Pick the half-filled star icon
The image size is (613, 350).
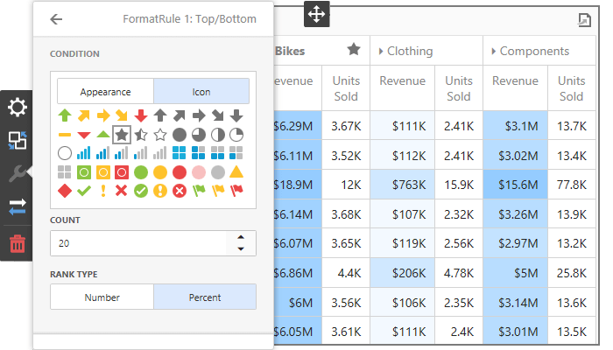[x=141, y=134]
